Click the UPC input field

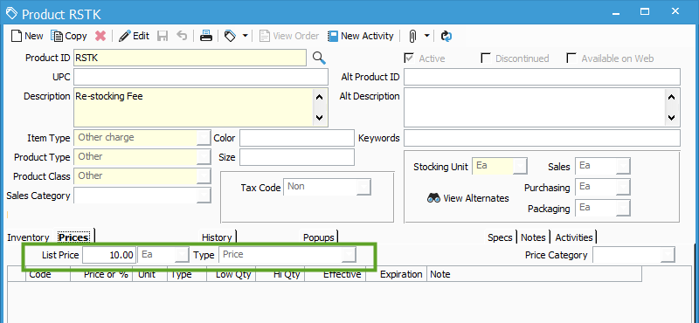(x=201, y=77)
